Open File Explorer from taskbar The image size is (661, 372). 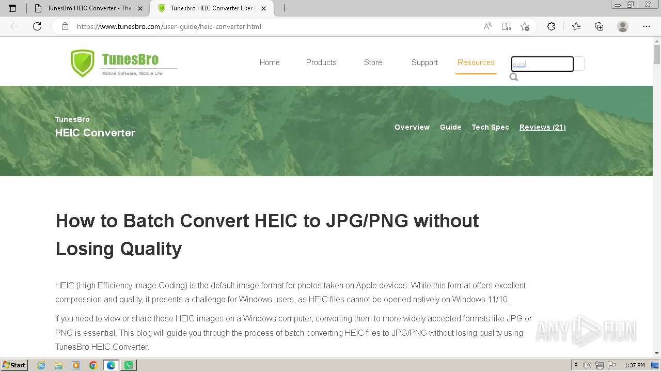point(58,365)
